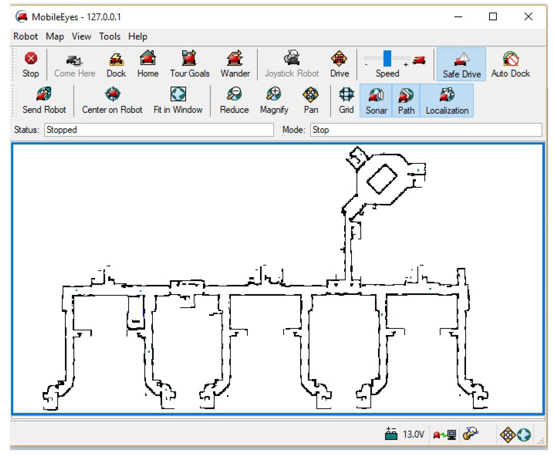Viewport: 553px width, 456px height.
Task: Fit the map in window
Action: 178,101
